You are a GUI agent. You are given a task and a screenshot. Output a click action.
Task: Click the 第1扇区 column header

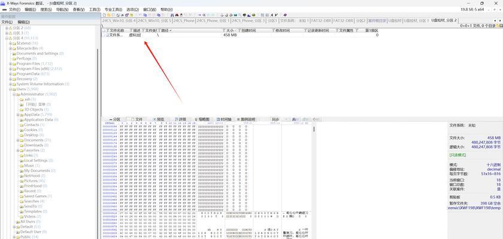372,30
